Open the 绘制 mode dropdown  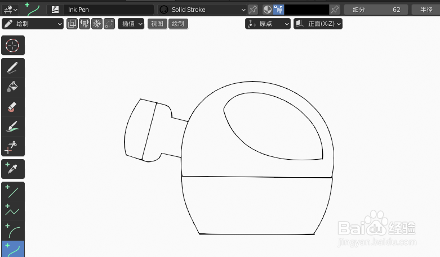click(33, 24)
